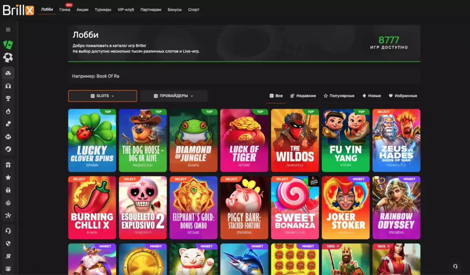Select the football sports icon in sidebar
This screenshot has width=470, height=275.
pyautogui.click(x=8, y=57)
